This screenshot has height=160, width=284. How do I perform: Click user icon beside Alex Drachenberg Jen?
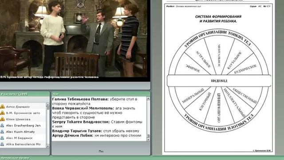2,125
